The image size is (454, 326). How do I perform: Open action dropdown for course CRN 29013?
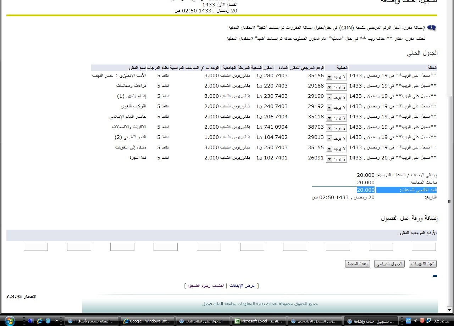coord(336,138)
